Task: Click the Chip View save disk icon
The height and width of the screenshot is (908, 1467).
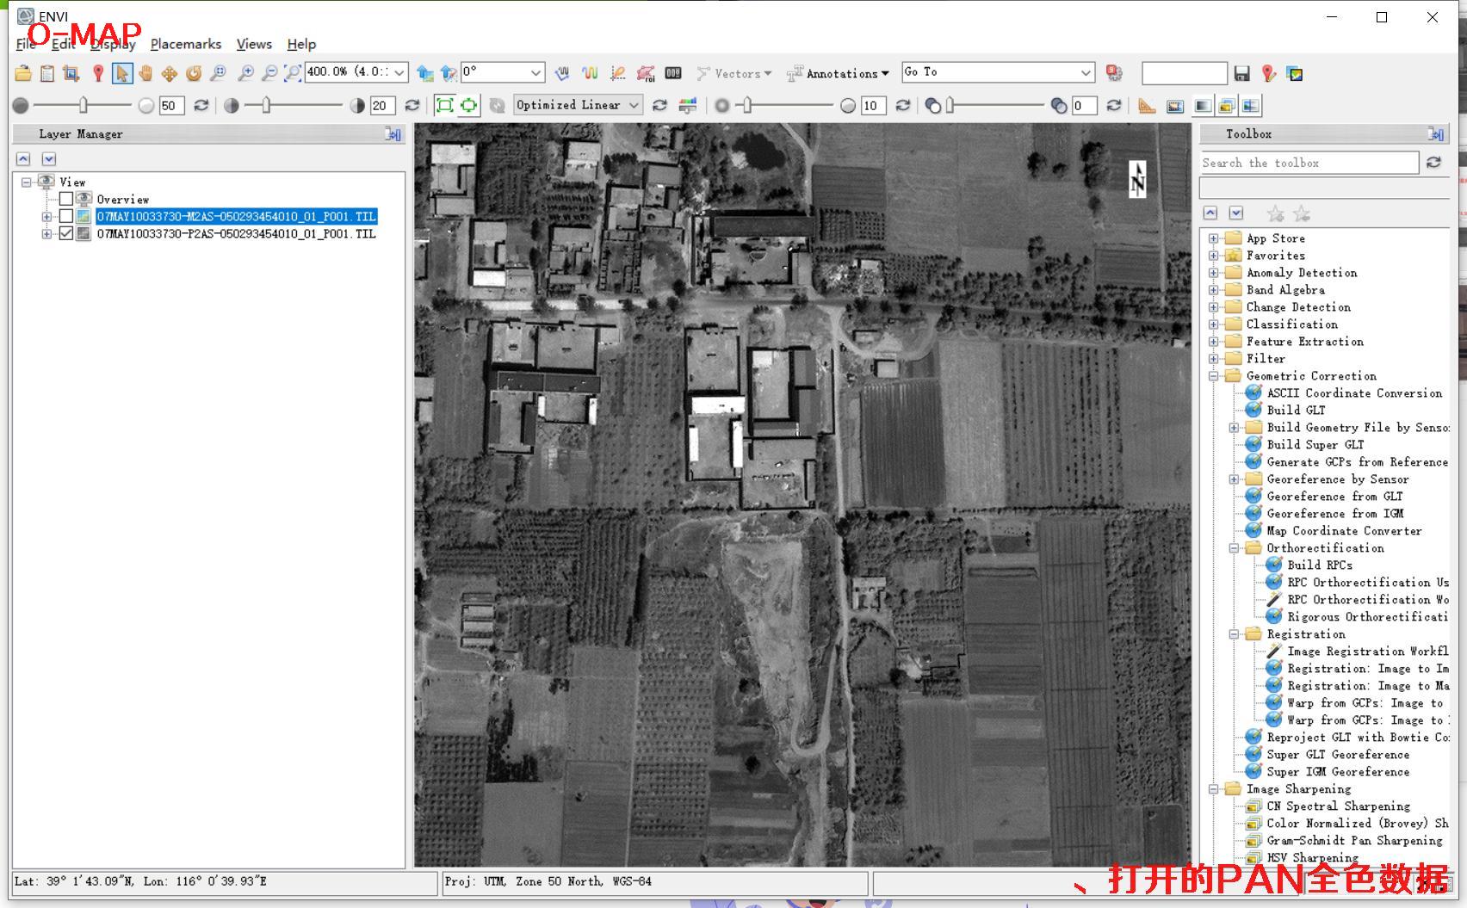Action: pyautogui.click(x=1241, y=74)
